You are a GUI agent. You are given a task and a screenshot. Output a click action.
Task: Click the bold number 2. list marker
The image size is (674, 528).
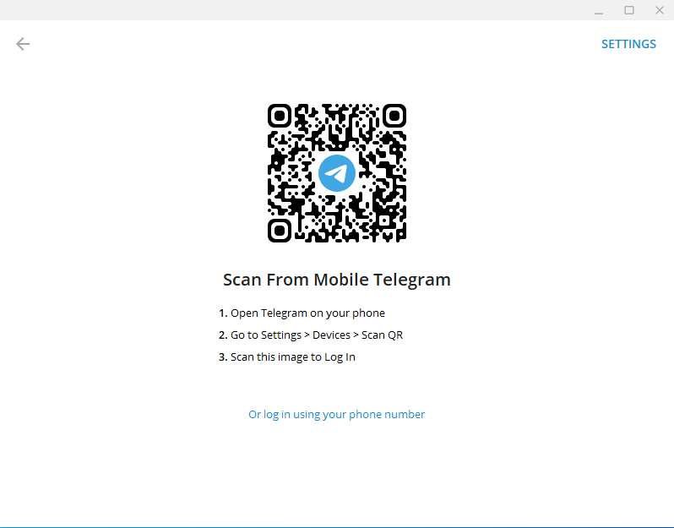(223, 335)
